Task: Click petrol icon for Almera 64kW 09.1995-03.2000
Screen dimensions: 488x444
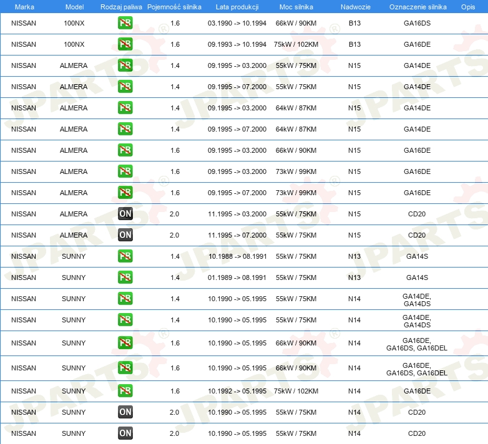Action: point(125,108)
